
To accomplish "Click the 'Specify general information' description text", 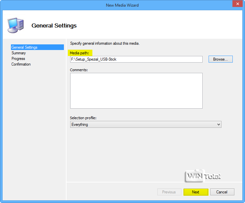I will pyautogui.click(x=105, y=44).
